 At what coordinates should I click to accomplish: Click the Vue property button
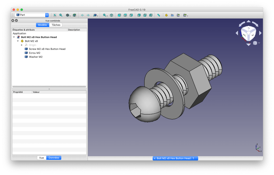pos(42,158)
